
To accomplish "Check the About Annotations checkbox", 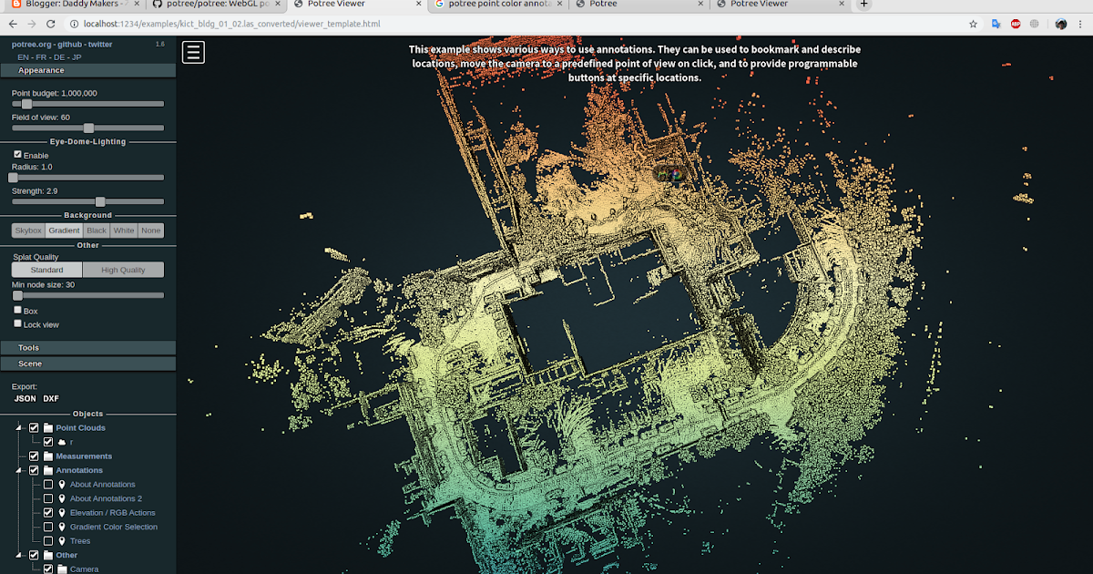I will coord(48,485).
